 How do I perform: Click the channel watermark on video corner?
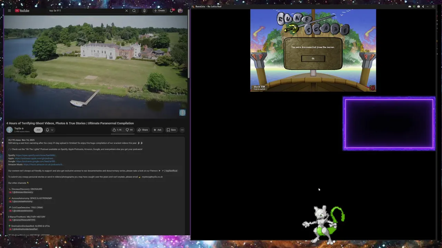tap(182, 113)
